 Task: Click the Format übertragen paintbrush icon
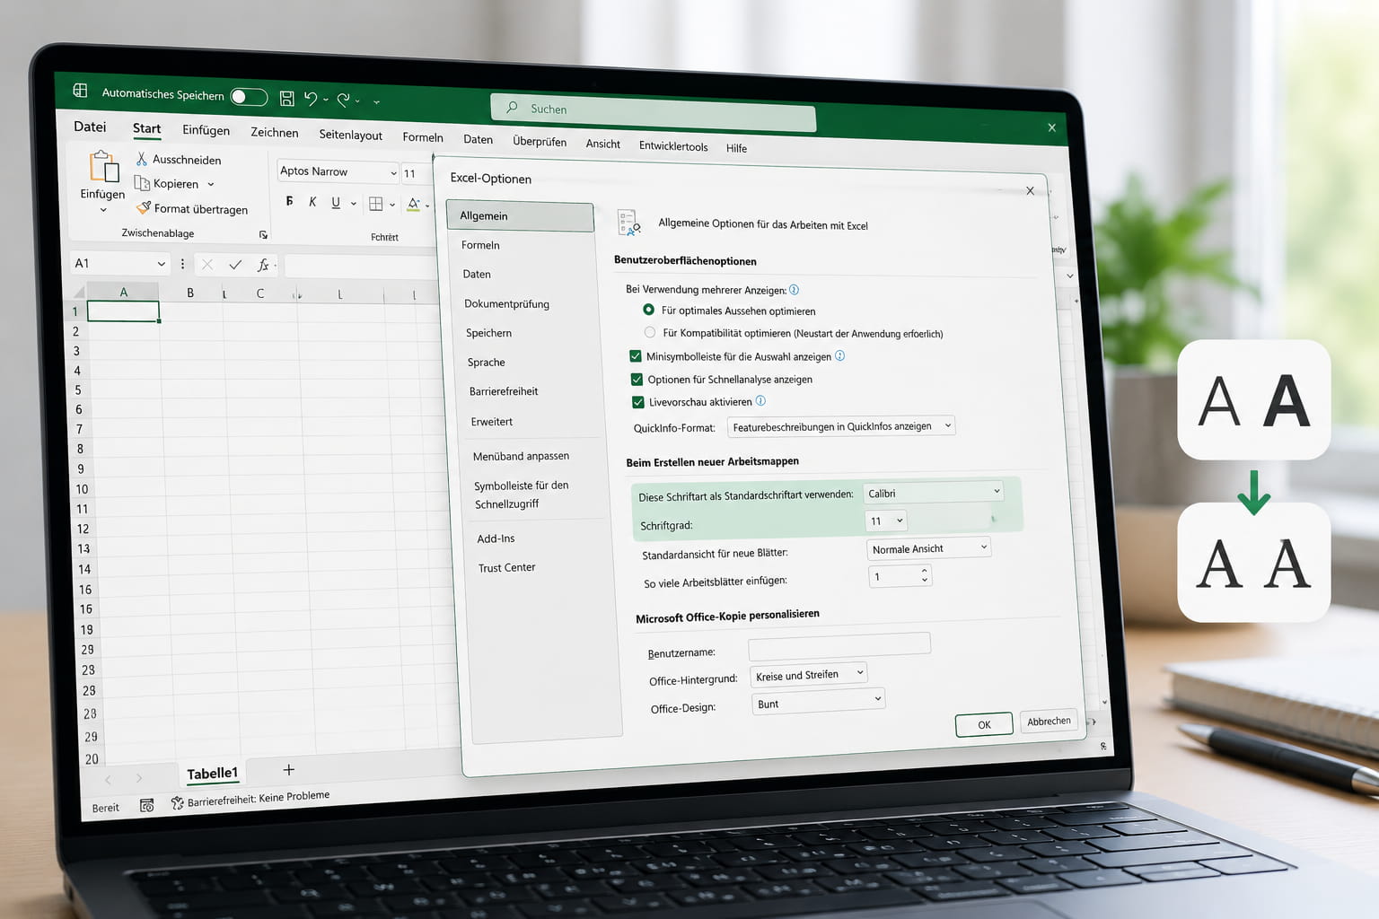tap(143, 207)
